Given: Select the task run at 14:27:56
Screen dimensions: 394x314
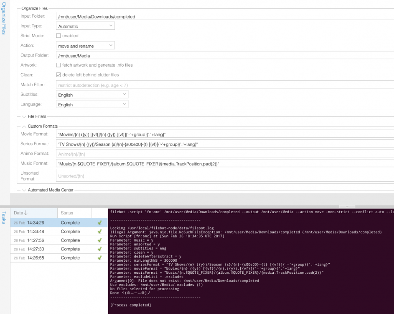Looking at the screenshot, I should [59, 240].
